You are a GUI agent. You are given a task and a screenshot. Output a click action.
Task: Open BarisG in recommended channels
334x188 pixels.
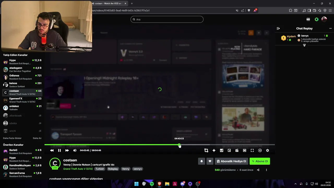coord(22,152)
